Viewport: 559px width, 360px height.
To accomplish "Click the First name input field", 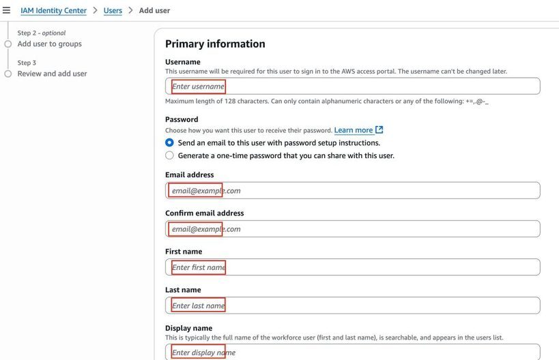I will coord(353,267).
